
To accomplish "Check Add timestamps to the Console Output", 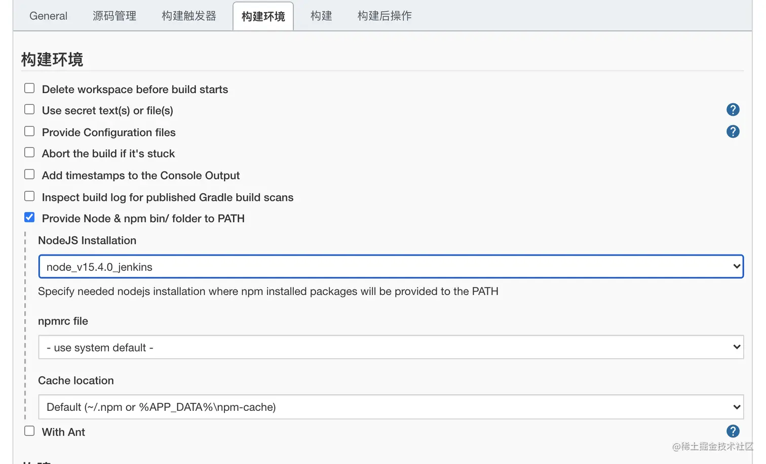I will pyautogui.click(x=29, y=175).
